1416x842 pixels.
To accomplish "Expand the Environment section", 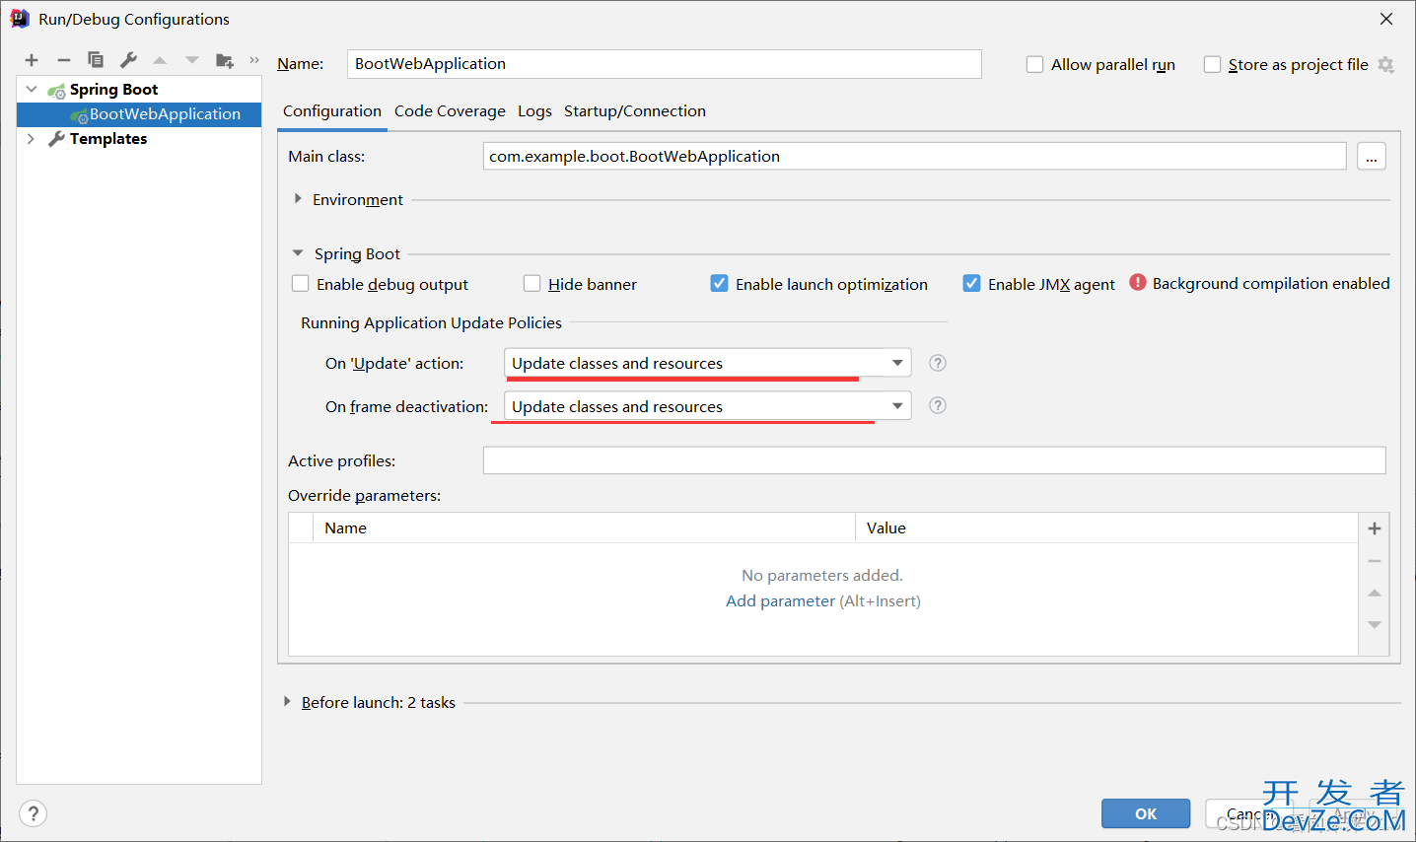I will click(298, 199).
